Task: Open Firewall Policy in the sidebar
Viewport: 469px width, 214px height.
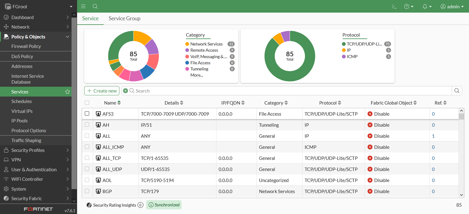Action: click(x=26, y=46)
